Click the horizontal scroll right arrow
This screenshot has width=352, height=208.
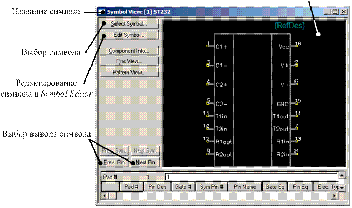334,196
